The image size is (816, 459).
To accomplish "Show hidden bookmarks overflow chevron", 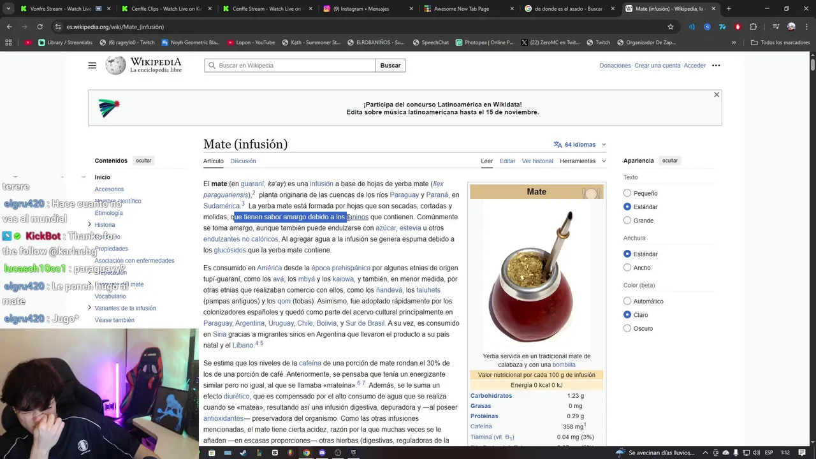I will pyautogui.click(x=734, y=43).
